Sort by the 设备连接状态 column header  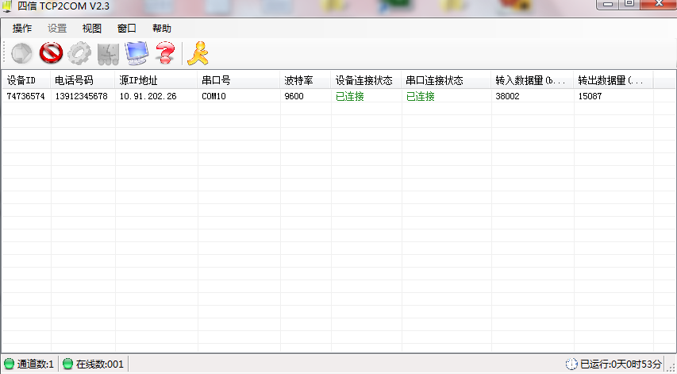(x=367, y=80)
